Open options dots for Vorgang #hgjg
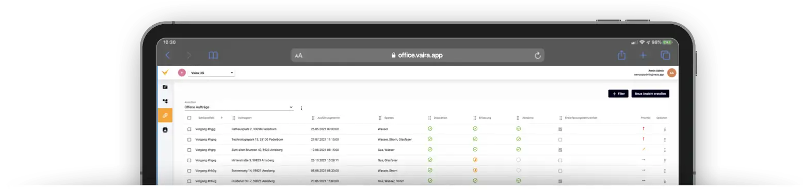This screenshot has height=190, width=803. (x=665, y=129)
